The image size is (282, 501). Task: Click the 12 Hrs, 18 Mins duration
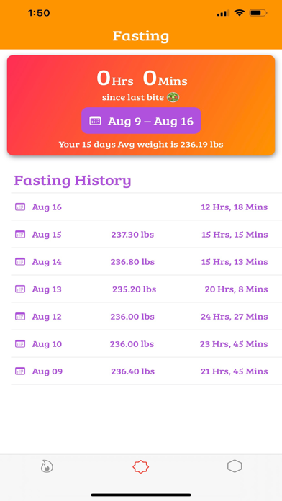point(234,207)
